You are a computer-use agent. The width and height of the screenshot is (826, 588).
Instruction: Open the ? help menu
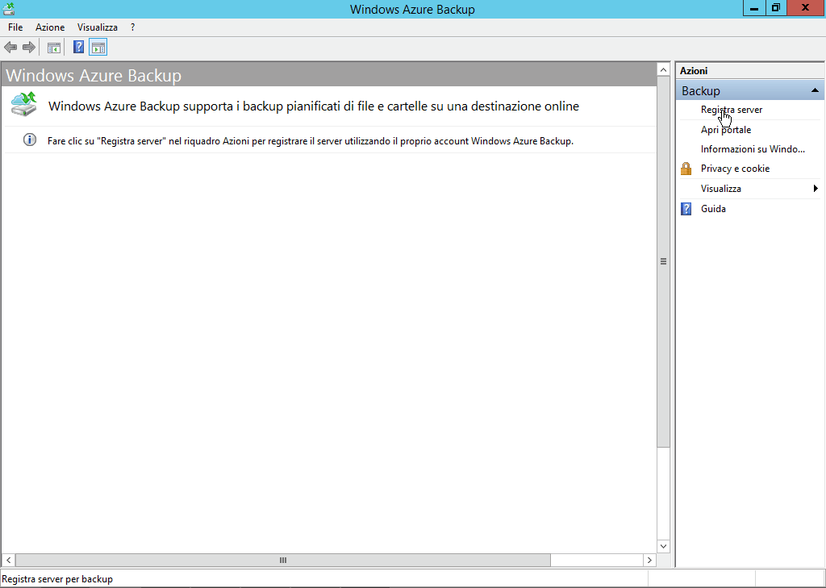133,27
